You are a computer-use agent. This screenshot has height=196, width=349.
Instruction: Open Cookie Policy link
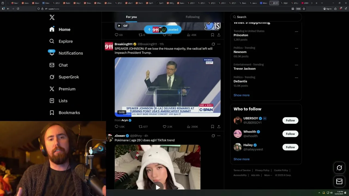click(x=281, y=170)
